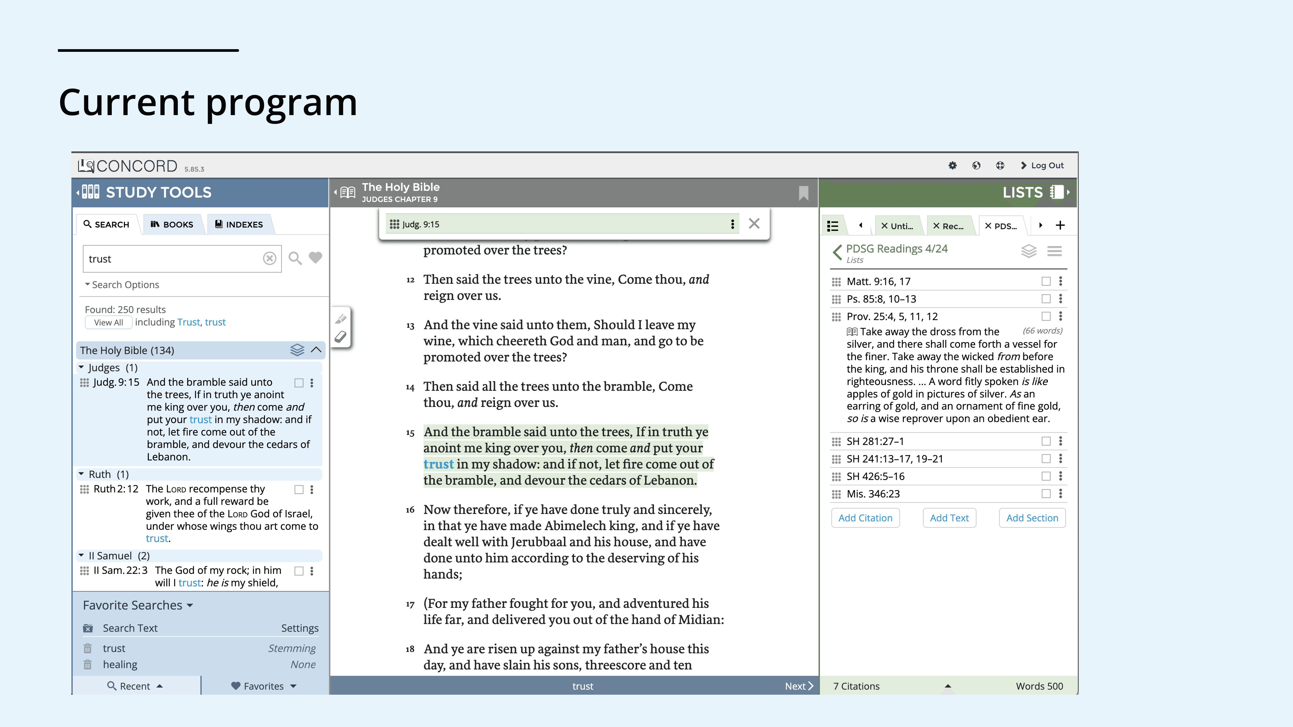Collapse the Ruth group
The image size is (1293, 727).
[x=81, y=474]
